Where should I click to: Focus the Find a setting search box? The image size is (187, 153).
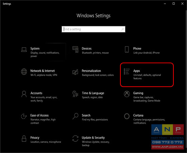coord(93,29)
